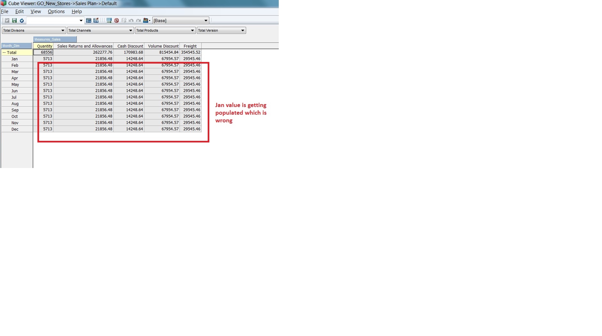Select the Sep row header
The image size is (602, 336).
17,110
